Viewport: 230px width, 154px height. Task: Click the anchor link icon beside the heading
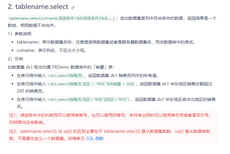click(73, 7)
